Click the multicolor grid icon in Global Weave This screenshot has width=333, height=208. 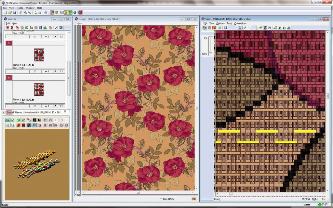click(29, 125)
